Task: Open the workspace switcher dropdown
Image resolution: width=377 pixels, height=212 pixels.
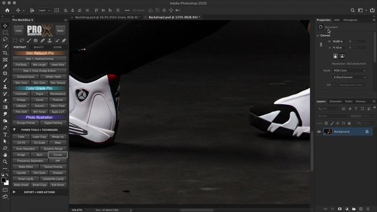Action: (362, 11)
